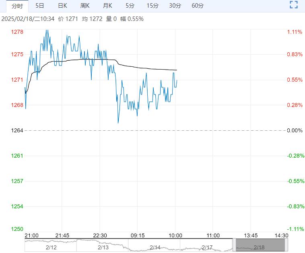
Task: Click the 1268 price axis label
Action: (17, 105)
